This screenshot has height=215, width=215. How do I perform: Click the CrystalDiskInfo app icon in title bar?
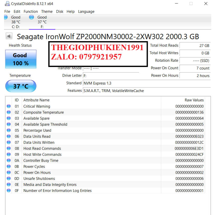click(7, 4)
